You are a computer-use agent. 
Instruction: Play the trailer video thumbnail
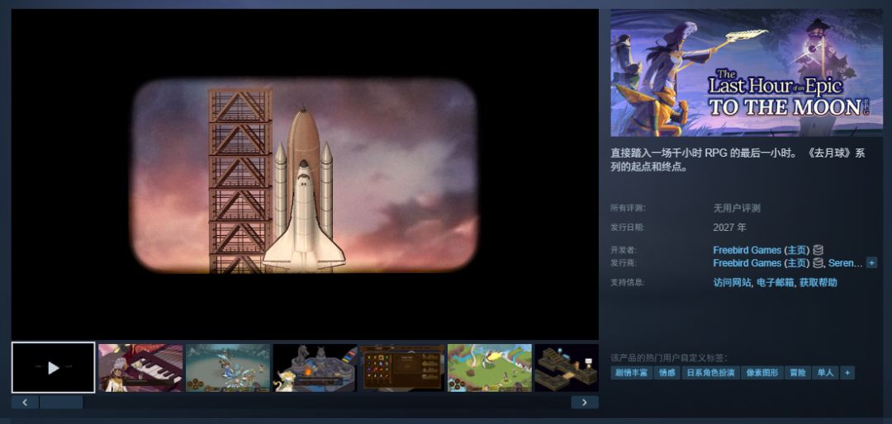click(54, 368)
